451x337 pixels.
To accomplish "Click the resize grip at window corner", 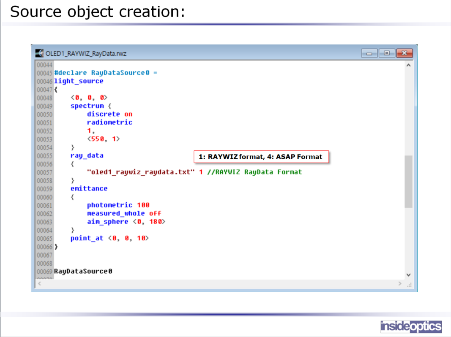I will click(409, 285).
